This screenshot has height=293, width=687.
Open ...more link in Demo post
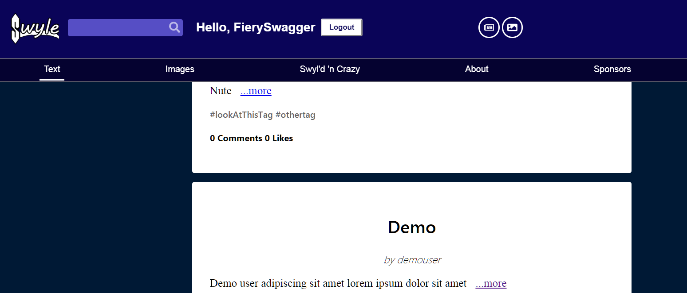491,283
